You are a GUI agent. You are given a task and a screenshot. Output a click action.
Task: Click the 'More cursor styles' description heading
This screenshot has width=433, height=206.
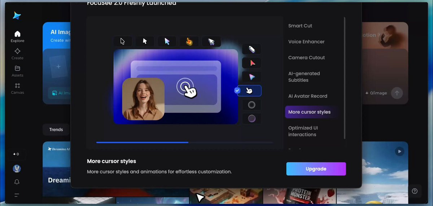tap(111, 161)
